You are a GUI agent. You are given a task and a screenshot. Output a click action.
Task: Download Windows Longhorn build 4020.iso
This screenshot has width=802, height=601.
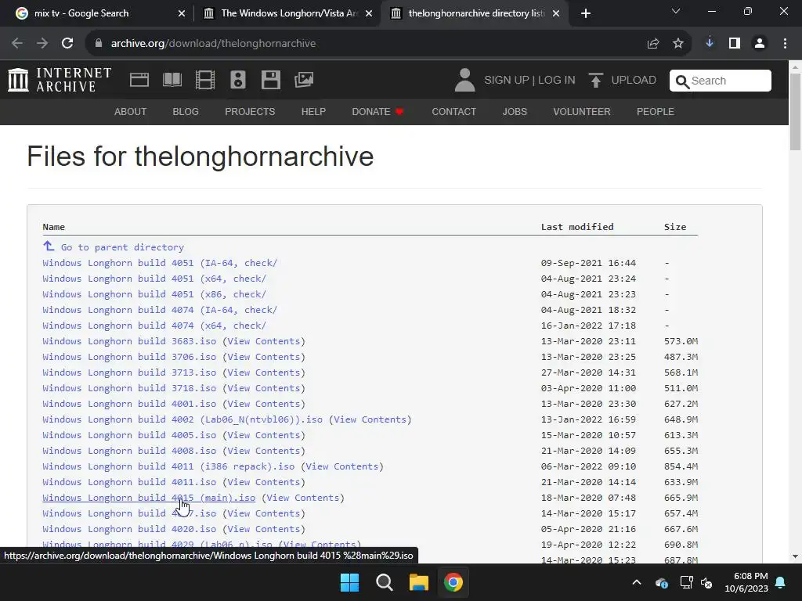pyautogui.click(x=129, y=529)
